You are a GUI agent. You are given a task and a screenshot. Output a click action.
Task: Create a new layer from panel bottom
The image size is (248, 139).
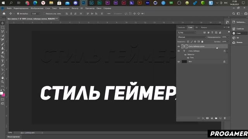pos(220,118)
